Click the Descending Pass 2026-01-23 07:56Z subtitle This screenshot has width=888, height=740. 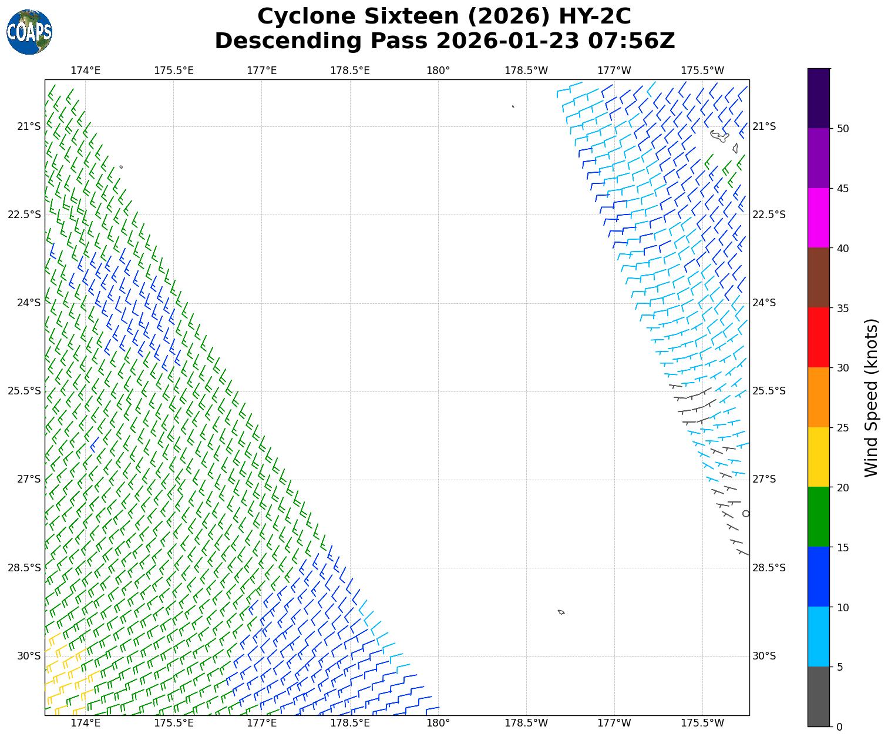click(444, 41)
